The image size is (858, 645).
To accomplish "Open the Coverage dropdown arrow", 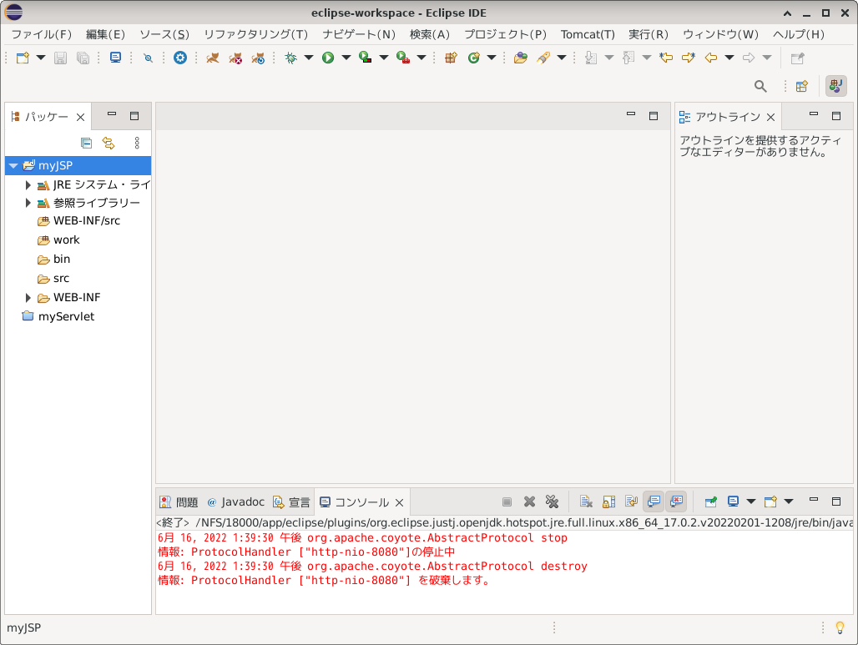I will (x=384, y=58).
